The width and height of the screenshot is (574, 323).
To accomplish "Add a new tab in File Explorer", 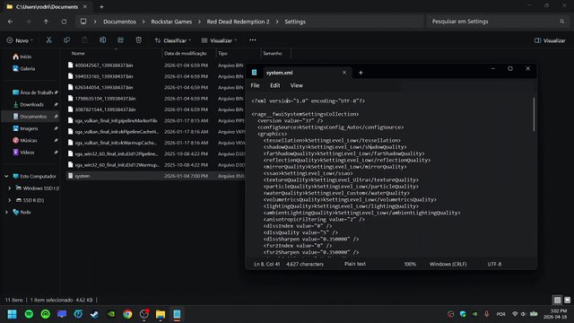I will (x=101, y=6).
